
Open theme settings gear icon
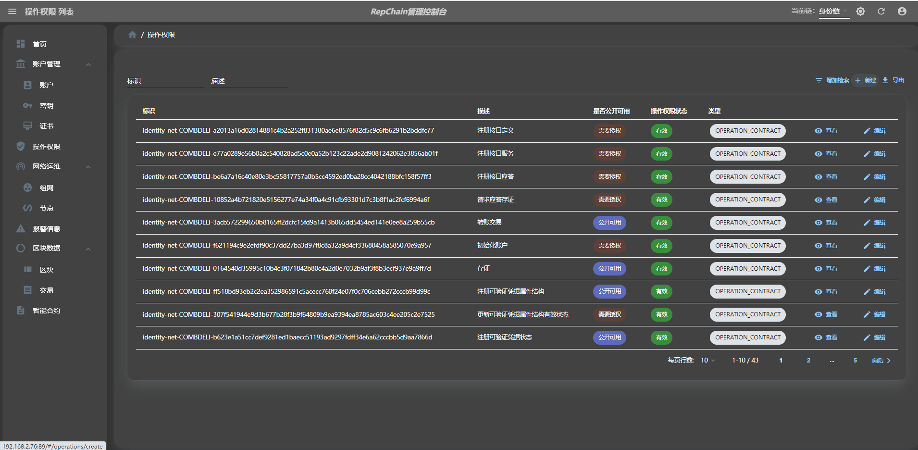click(x=860, y=11)
